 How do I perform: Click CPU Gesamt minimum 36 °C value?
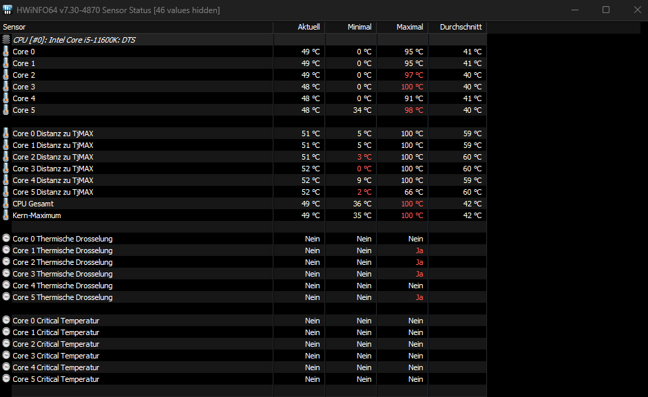362,204
